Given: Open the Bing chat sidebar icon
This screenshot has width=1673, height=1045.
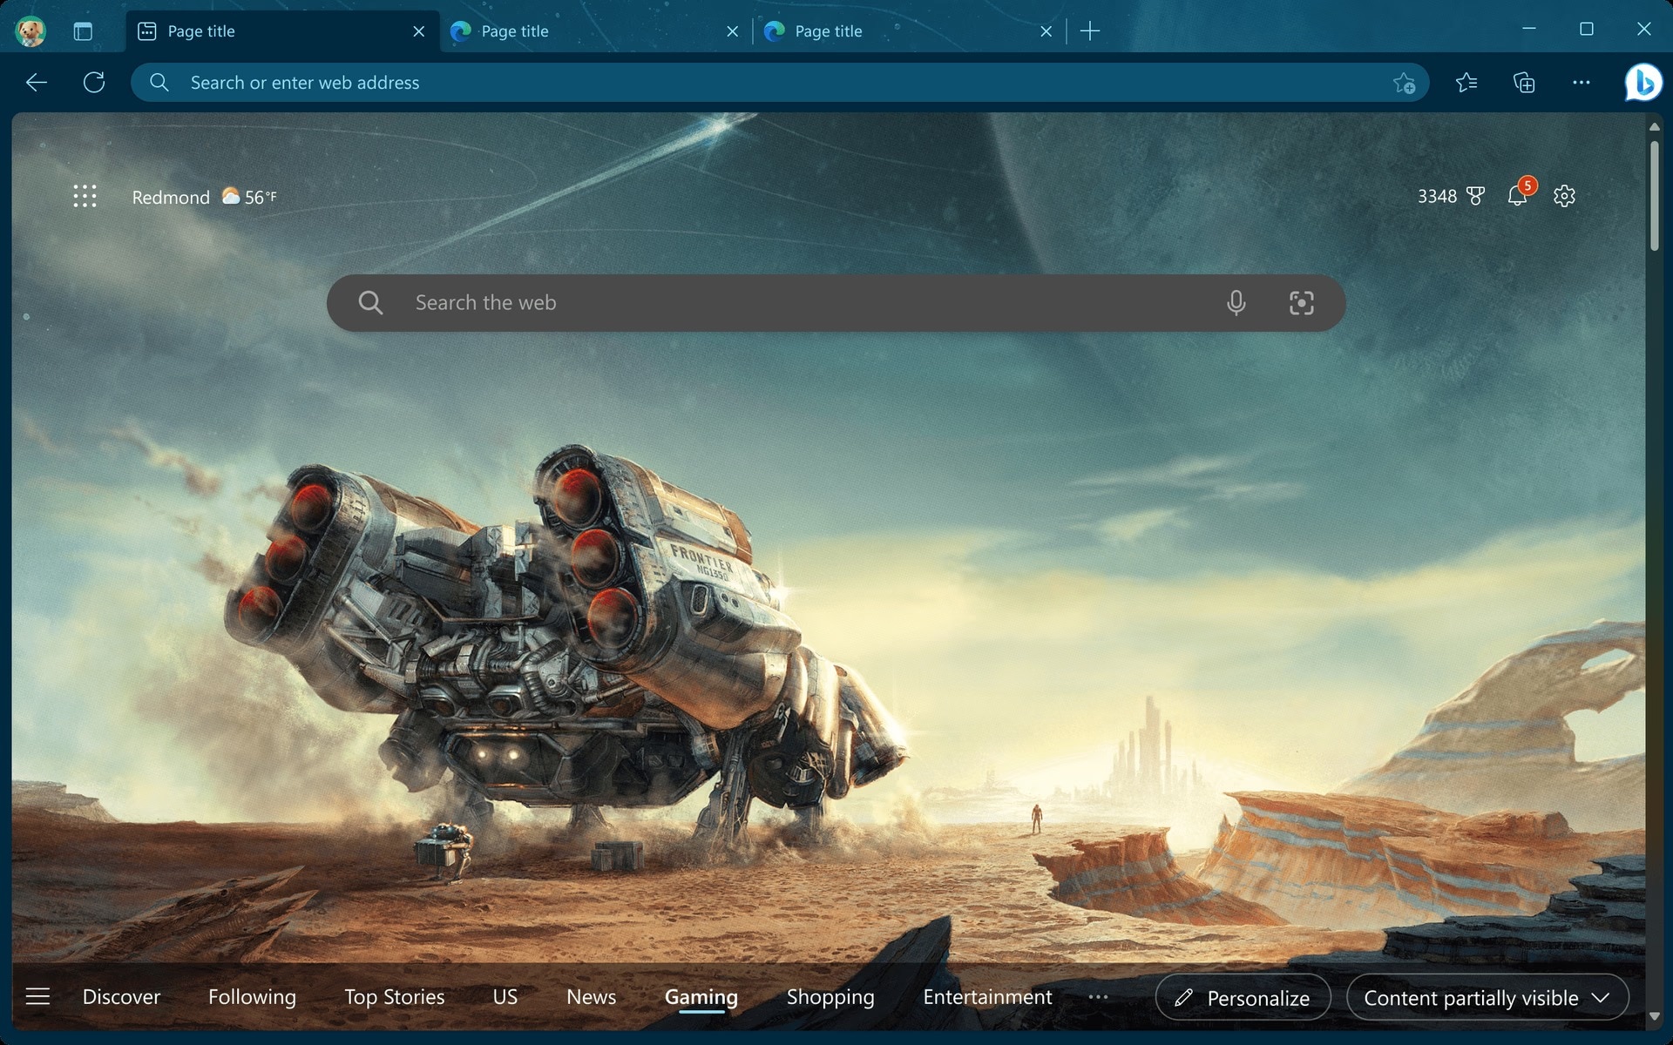Looking at the screenshot, I should (x=1643, y=83).
